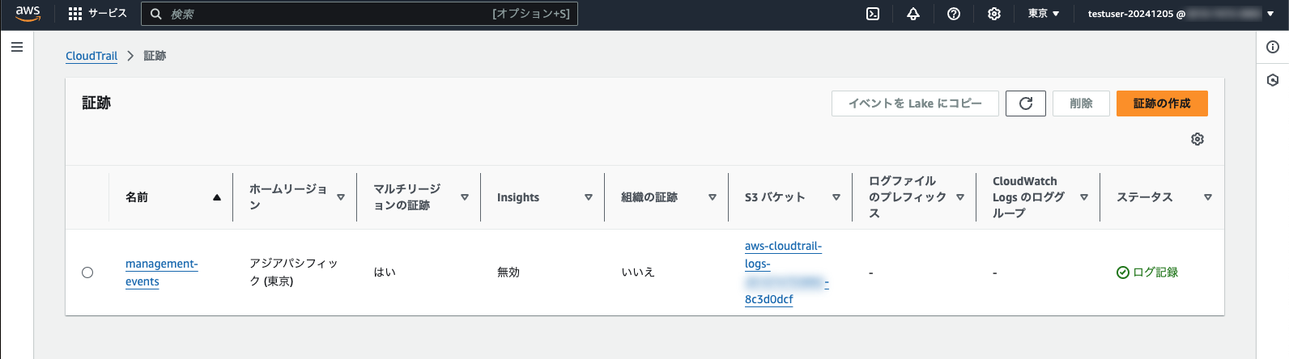Click the 削除 button
The height and width of the screenshot is (359, 1289).
click(1081, 103)
